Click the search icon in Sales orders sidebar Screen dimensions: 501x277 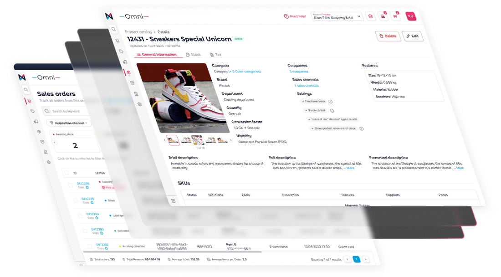click(x=26, y=90)
